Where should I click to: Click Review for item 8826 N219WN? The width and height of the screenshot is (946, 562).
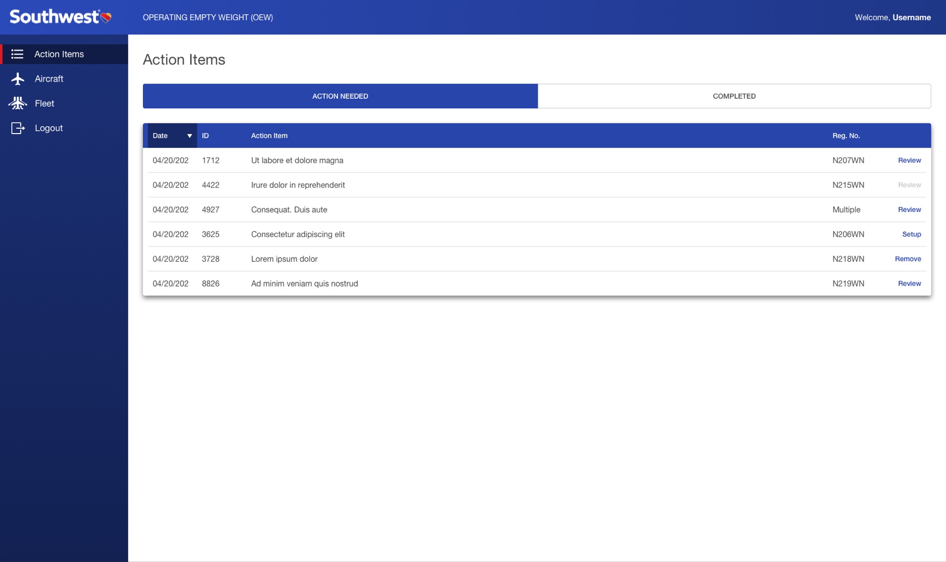coord(909,284)
